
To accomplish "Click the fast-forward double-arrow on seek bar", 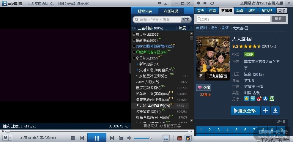I will coord(191,131).
